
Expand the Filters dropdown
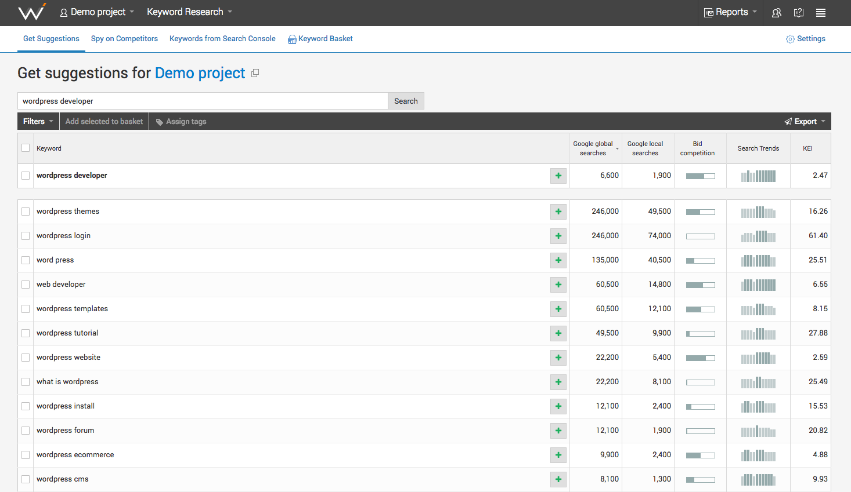tap(38, 121)
